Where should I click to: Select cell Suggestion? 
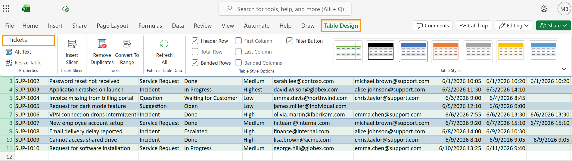click(161, 106)
